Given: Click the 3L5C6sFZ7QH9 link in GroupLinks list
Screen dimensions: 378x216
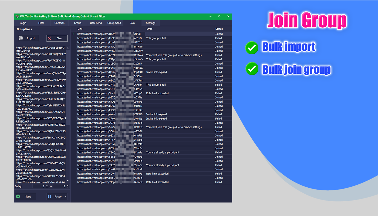Looking at the screenshot, I should [x=40, y=94].
